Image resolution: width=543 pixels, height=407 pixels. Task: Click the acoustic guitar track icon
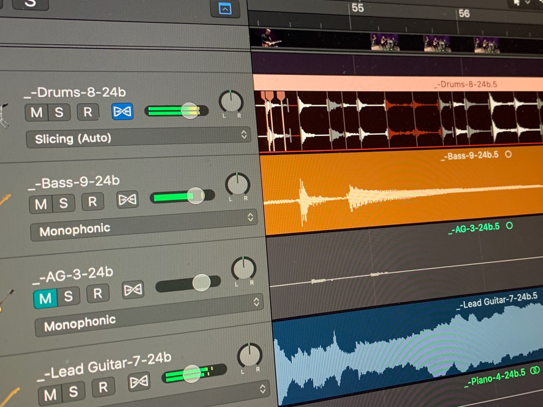pyautogui.click(x=6, y=300)
